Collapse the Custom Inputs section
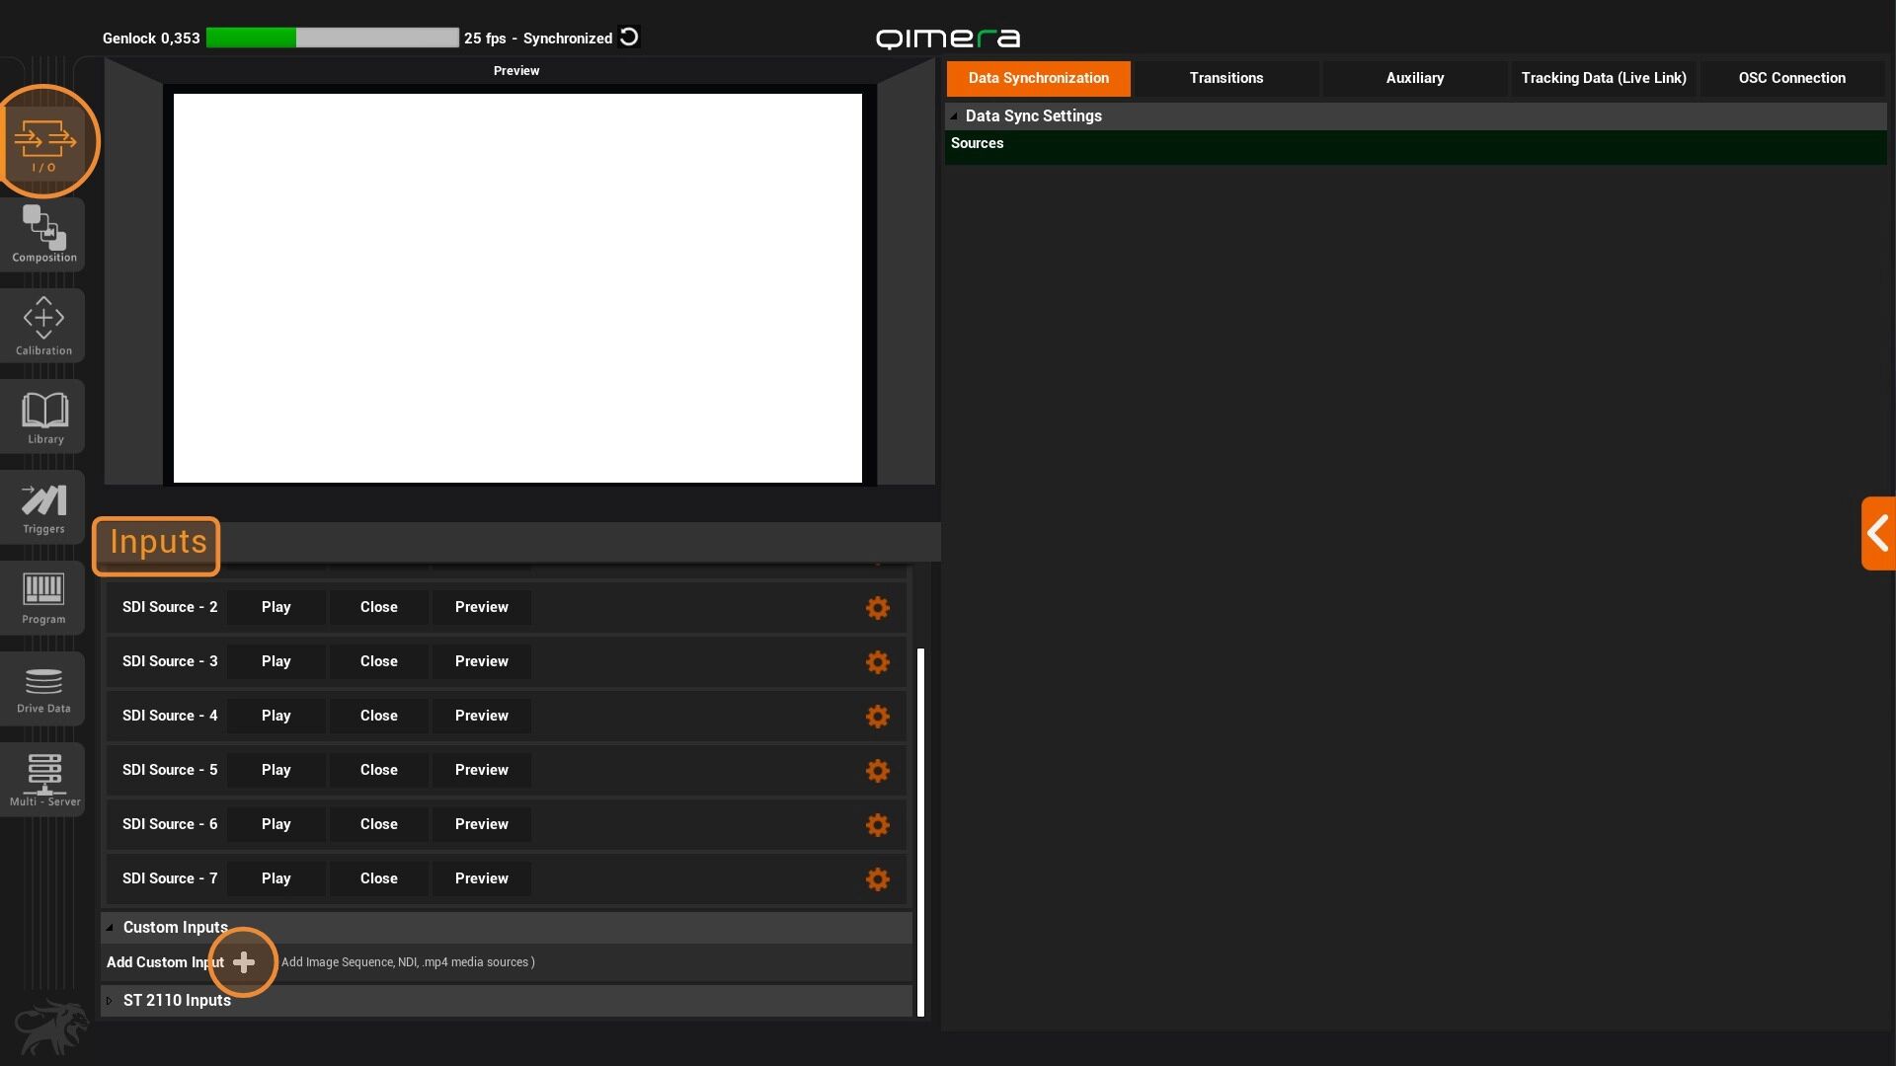This screenshot has width=1896, height=1066. point(110,928)
